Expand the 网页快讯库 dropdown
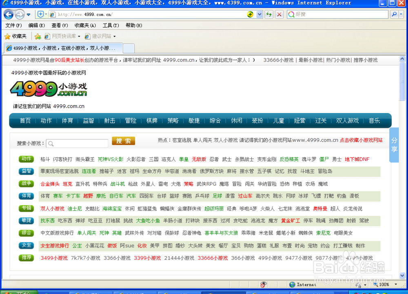The image size is (408, 294). coord(79,36)
